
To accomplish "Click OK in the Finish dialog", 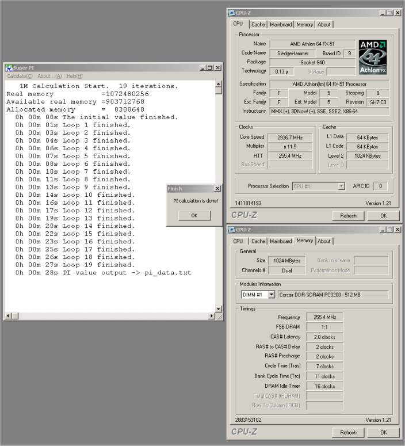I will (194, 215).
